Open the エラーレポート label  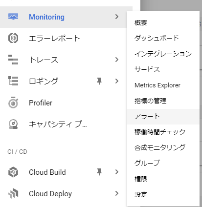54,39
